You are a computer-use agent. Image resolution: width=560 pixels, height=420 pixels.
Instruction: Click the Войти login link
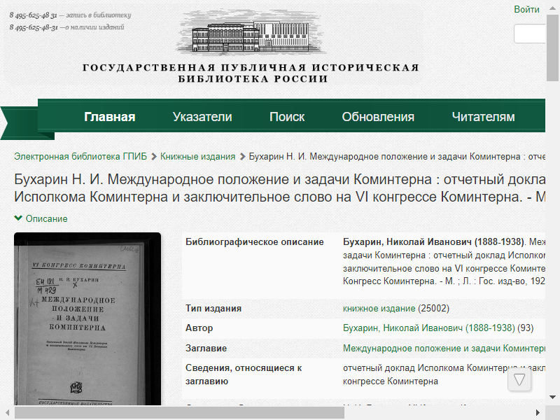tap(526, 9)
